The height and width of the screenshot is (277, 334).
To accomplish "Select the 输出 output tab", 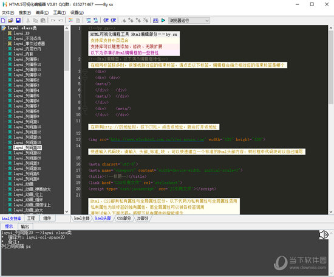I will tap(25, 226).
